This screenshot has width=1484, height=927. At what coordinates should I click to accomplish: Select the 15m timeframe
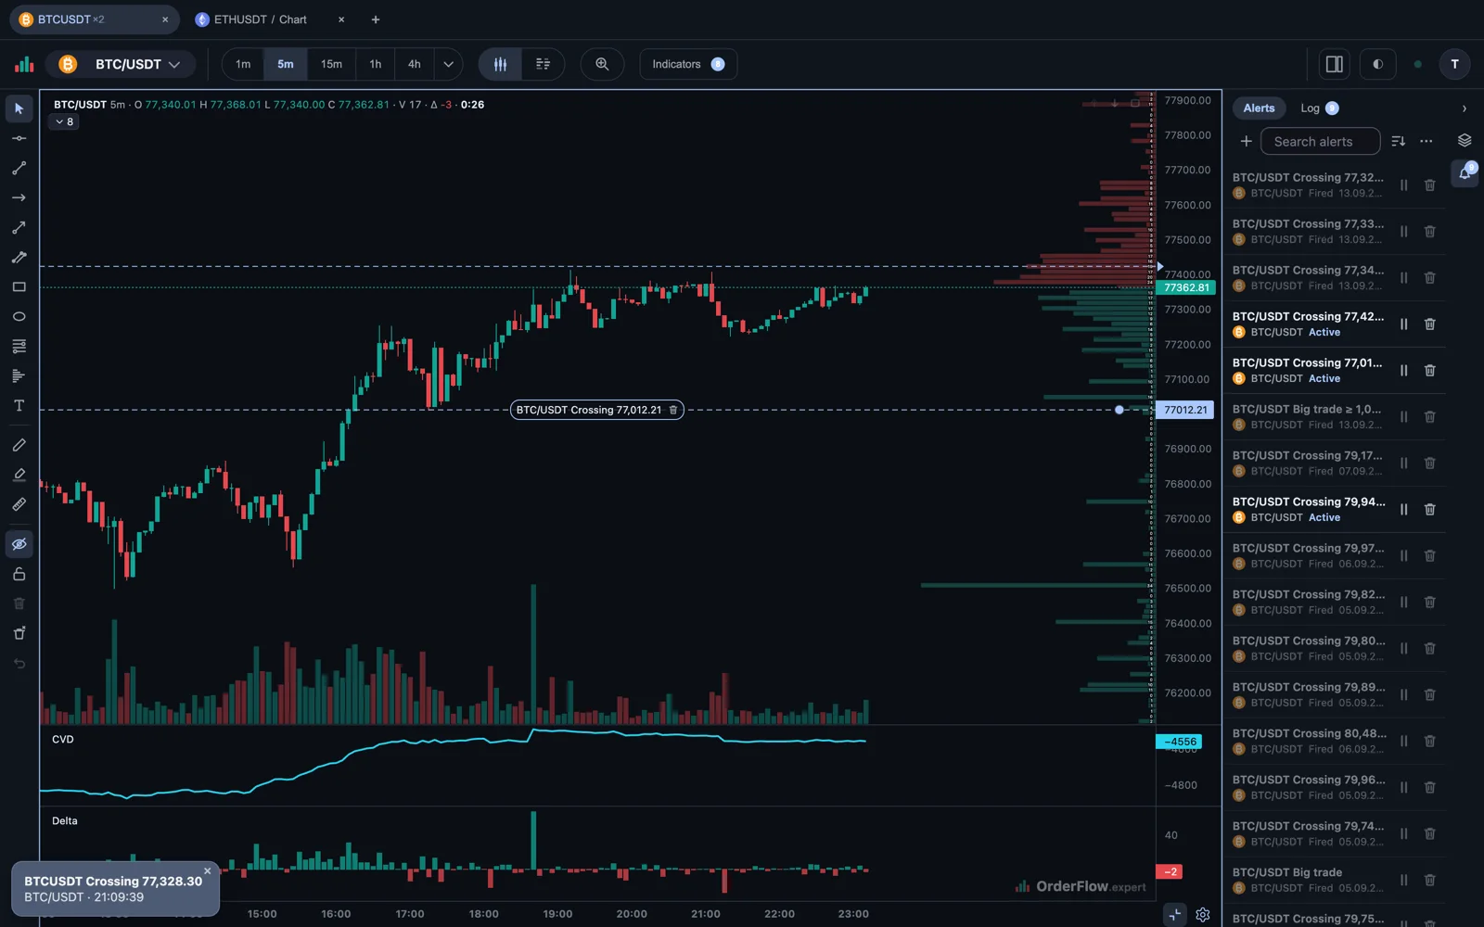tap(331, 64)
